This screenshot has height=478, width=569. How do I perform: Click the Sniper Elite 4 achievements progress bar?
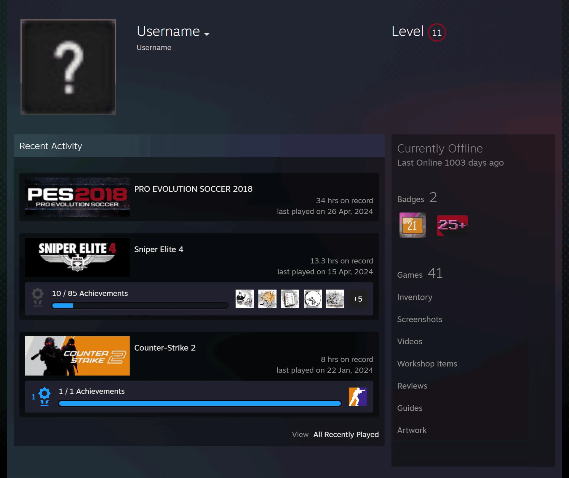point(140,306)
